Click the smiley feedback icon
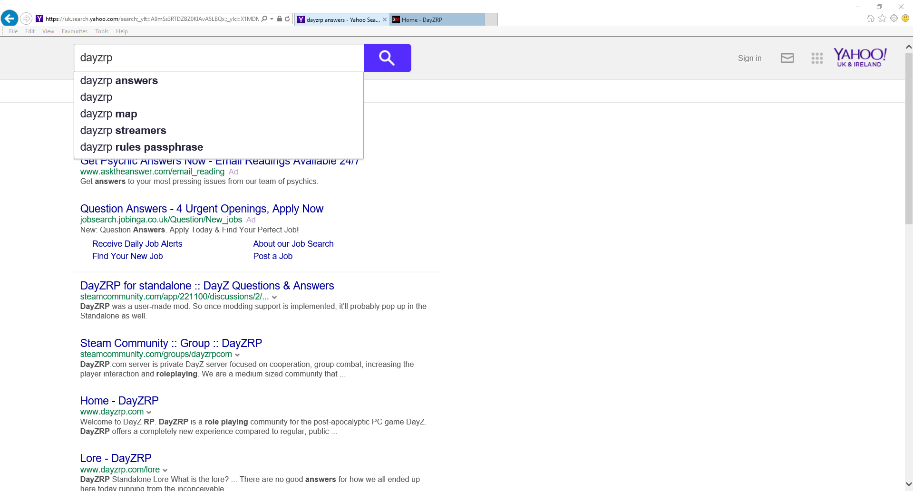913x491 pixels. (905, 18)
